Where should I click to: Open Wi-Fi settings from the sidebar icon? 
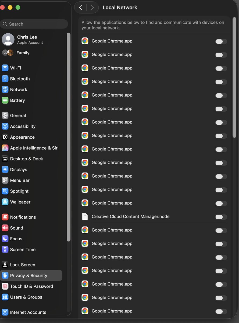click(5, 68)
